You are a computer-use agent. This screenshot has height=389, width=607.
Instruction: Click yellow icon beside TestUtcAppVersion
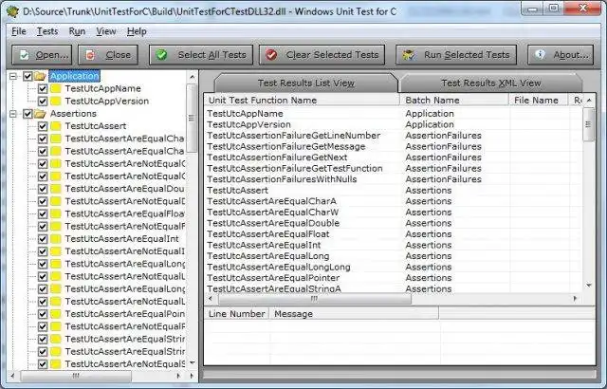click(x=56, y=101)
